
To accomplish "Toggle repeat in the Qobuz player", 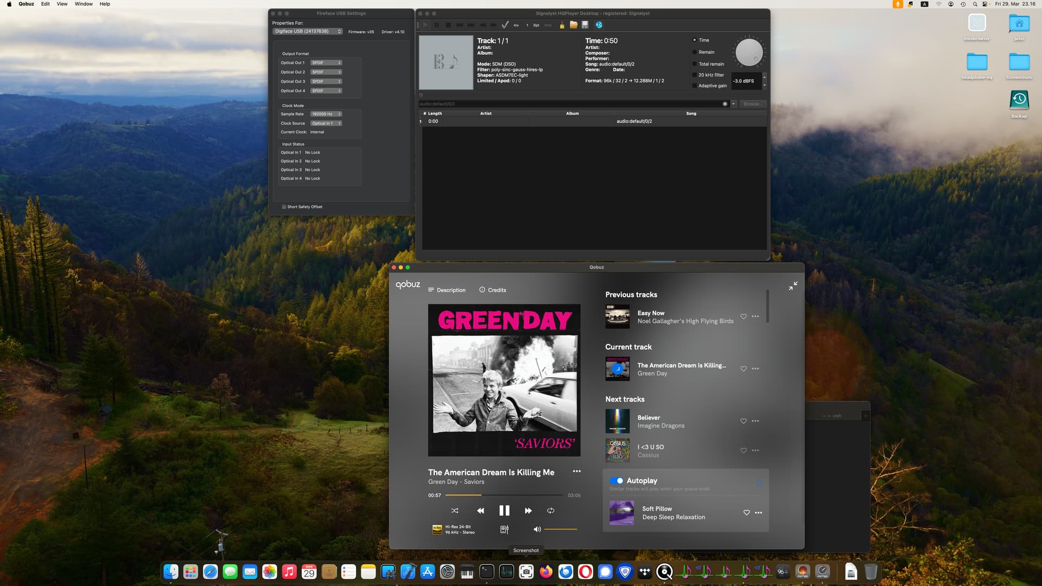I will click(551, 511).
